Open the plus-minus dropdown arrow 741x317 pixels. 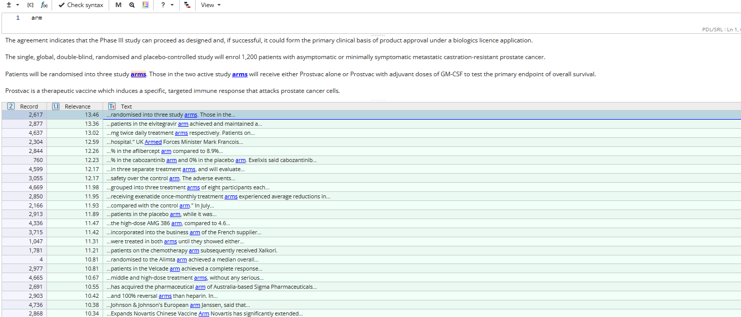click(x=18, y=5)
